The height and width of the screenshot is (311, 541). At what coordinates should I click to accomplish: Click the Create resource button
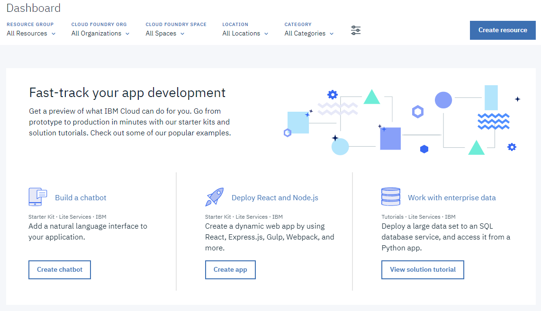tap(503, 30)
